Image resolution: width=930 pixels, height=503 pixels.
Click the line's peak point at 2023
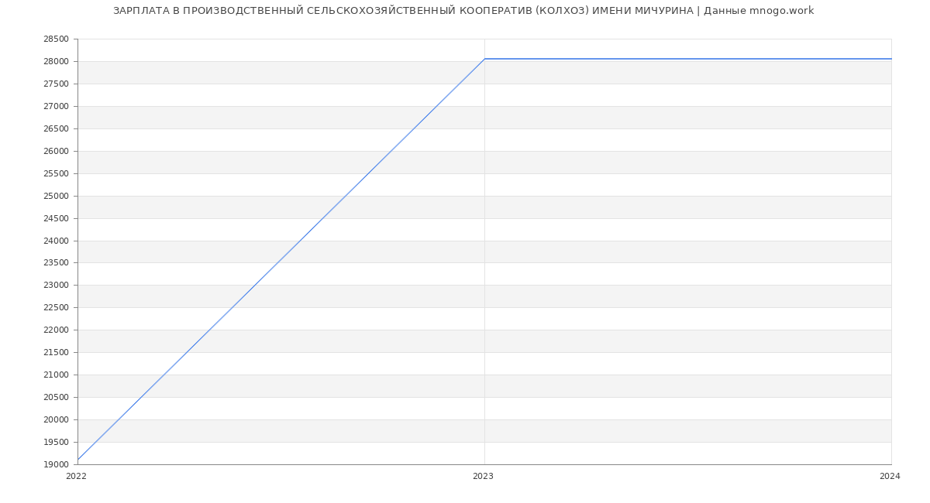(484, 59)
